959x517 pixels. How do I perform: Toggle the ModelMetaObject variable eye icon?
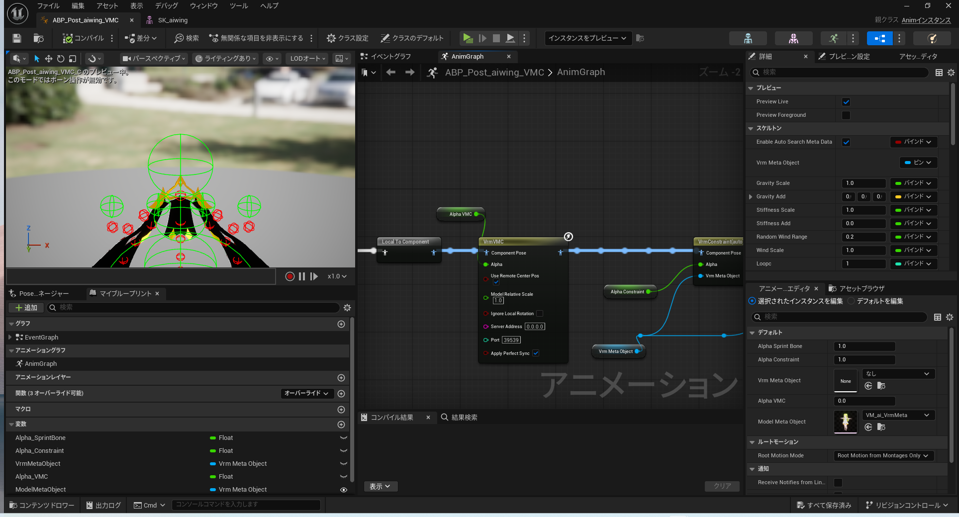(x=343, y=490)
